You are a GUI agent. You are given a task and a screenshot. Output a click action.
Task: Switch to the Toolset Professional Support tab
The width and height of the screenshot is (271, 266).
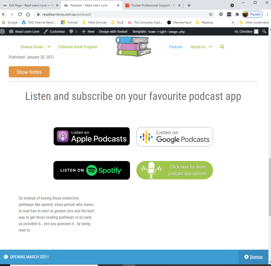click(153, 5)
